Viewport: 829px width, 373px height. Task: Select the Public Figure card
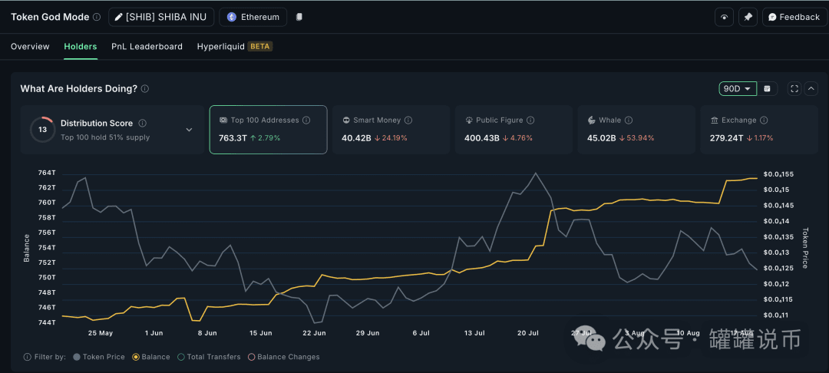[514, 130]
